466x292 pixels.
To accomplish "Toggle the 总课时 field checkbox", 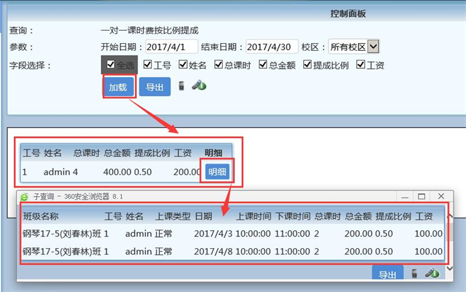I will 218,64.
